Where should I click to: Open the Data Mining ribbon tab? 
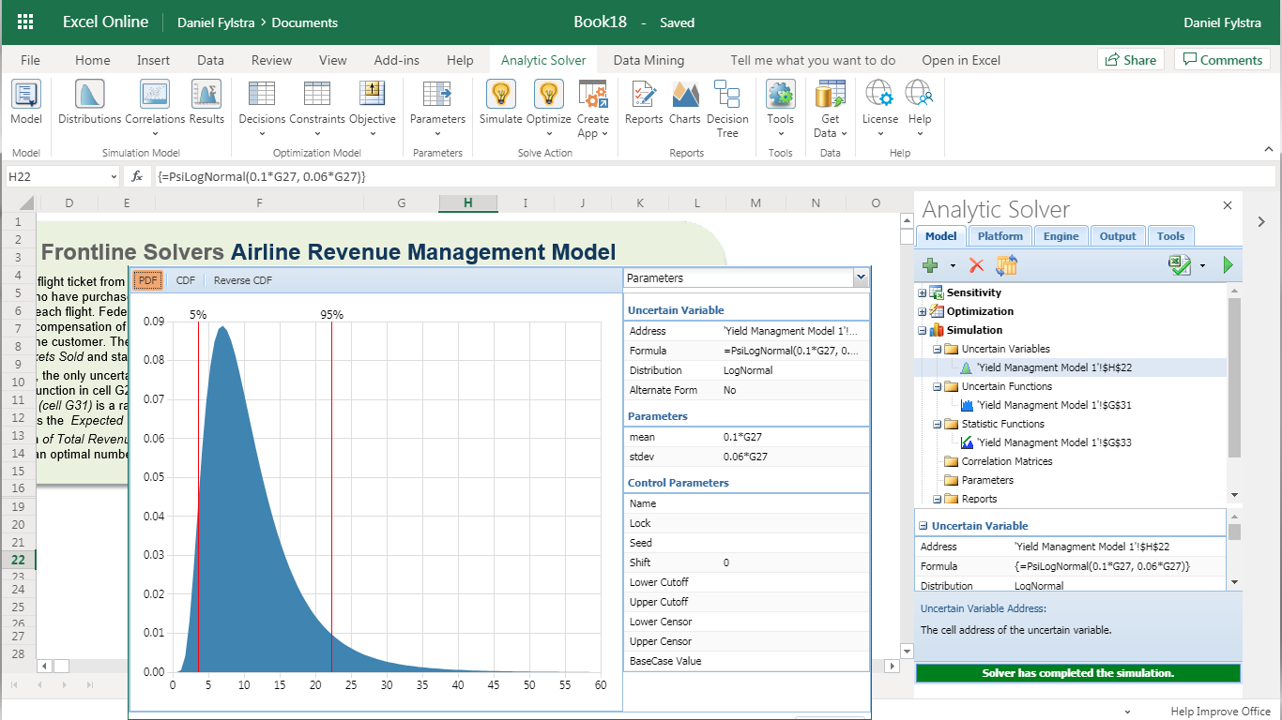(649, 60)
